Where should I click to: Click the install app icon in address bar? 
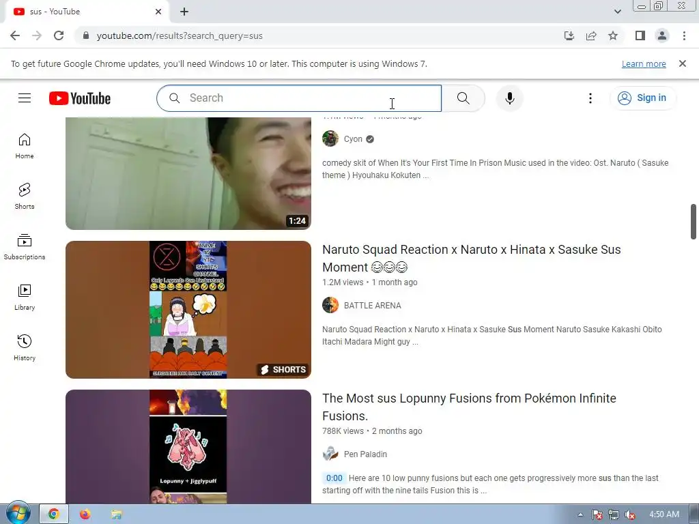click(x=569, y=35)
